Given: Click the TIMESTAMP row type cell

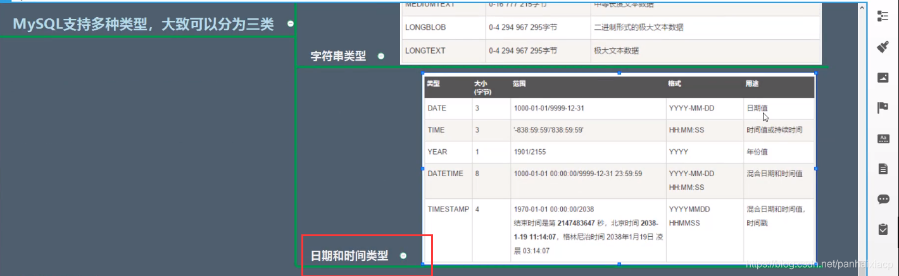Looking at the screenshot, I should (x=448, y=230).
